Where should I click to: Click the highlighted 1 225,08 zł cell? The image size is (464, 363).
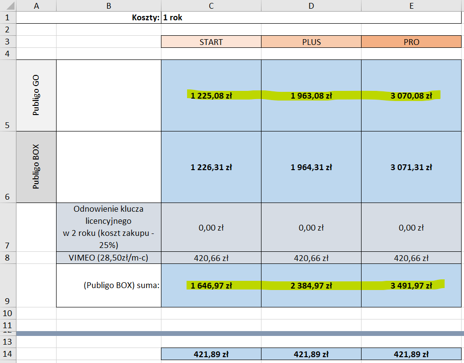pos(211,96)
